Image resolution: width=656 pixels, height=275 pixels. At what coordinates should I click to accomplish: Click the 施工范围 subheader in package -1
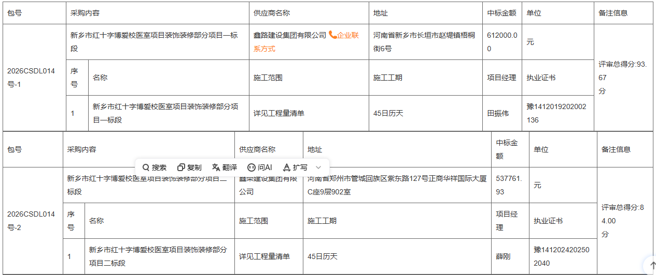[268, 78]
